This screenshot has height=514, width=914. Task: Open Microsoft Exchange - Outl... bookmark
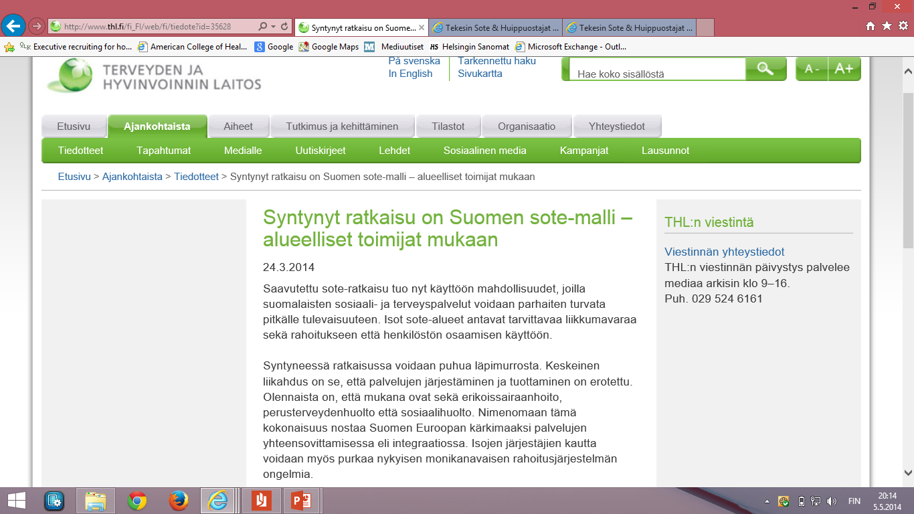point(571,47)
